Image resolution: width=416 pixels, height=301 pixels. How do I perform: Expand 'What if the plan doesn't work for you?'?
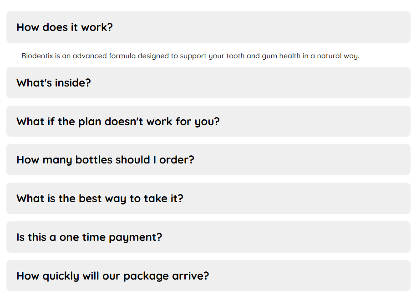[x=208, y=122]
